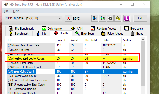The width and height of the screenshot is (159, 94).
Task: Click current value 118 in Raw Read Error row
Action: coord(59,45)
